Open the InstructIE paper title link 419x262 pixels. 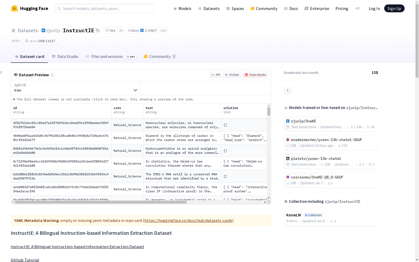(78, 247)
